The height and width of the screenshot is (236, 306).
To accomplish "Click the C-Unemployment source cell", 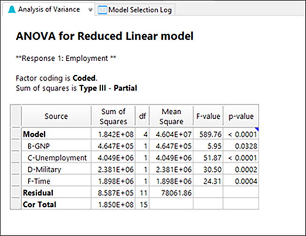I will click(56, 158).
